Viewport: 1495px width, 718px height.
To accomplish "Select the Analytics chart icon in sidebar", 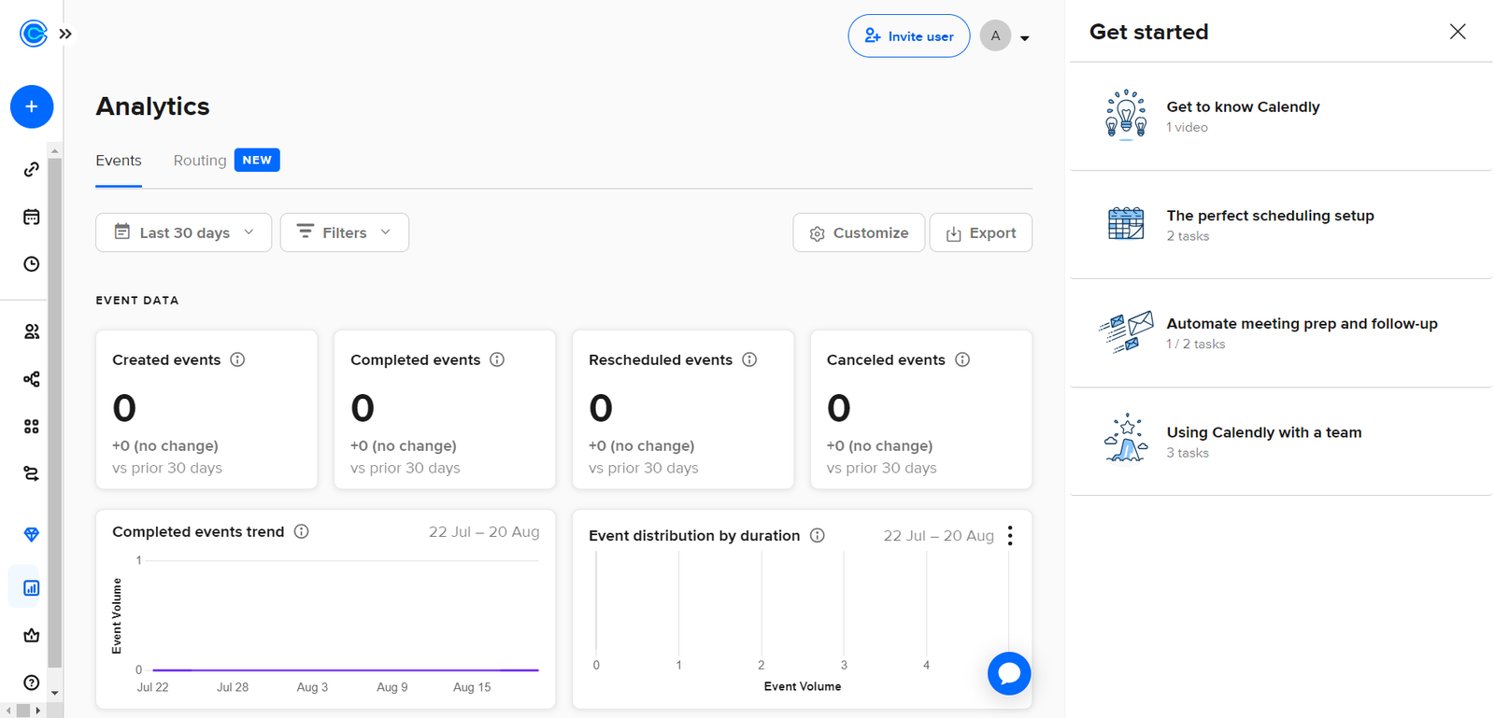I will click(32, 588).
